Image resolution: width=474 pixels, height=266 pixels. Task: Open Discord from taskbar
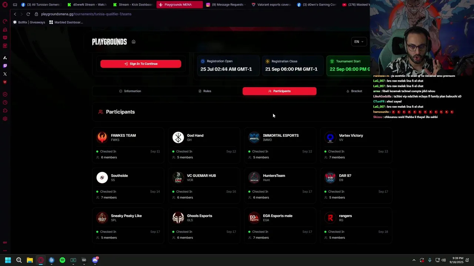coord(95,260)
